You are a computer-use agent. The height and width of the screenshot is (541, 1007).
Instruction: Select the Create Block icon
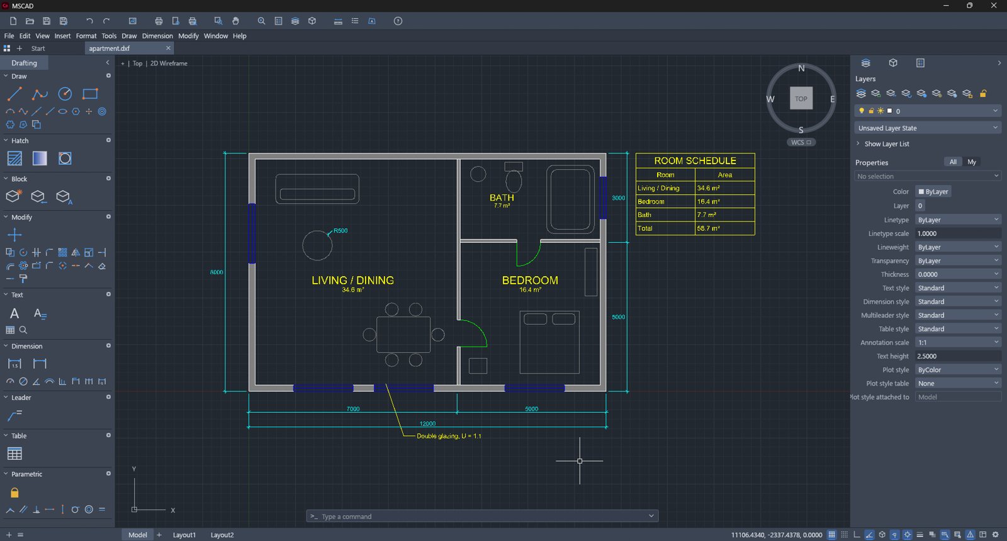[x=14, y=196]
